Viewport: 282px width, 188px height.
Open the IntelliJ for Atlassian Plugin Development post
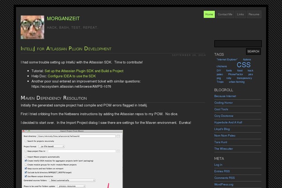click(66, 48)
